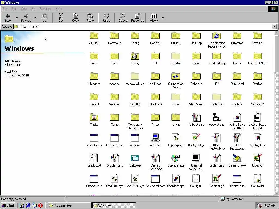The height and width of the screenshot is (209, 279).
Task: Select the All Users folder
Action: click(94, 38)
